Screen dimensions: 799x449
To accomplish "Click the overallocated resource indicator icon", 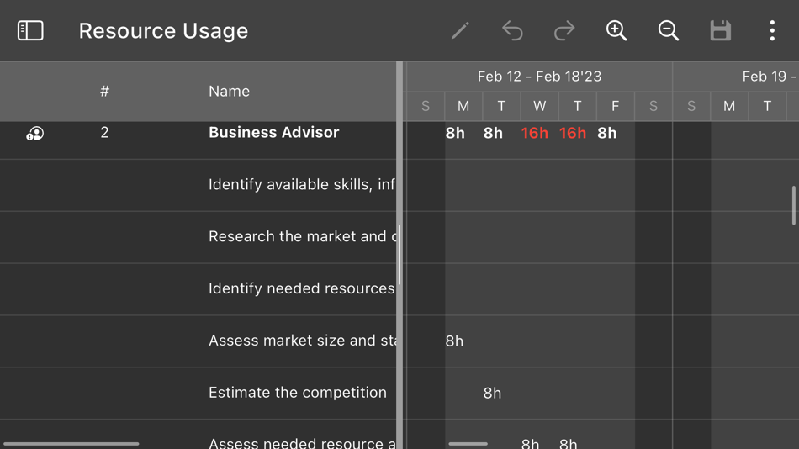I will [x=34, y=134].
